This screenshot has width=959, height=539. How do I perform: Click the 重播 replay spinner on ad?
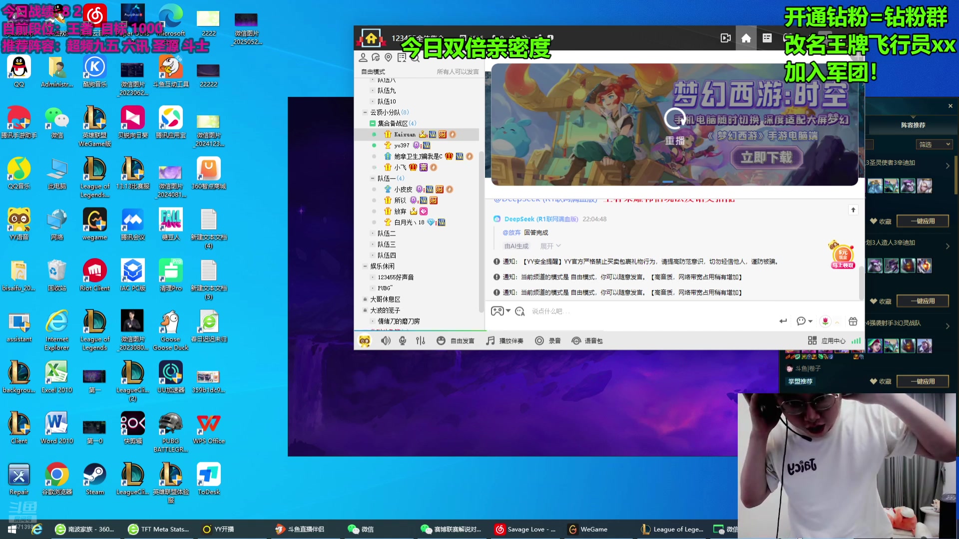coord(675,126)
